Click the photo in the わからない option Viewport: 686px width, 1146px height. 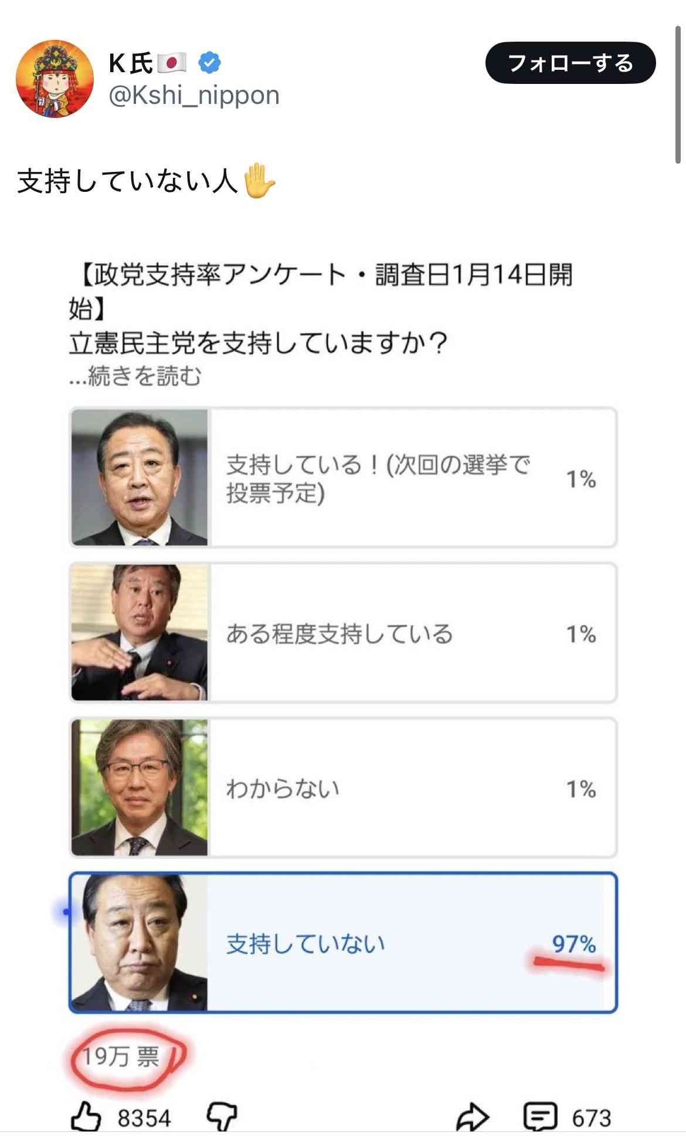(140, 788)
